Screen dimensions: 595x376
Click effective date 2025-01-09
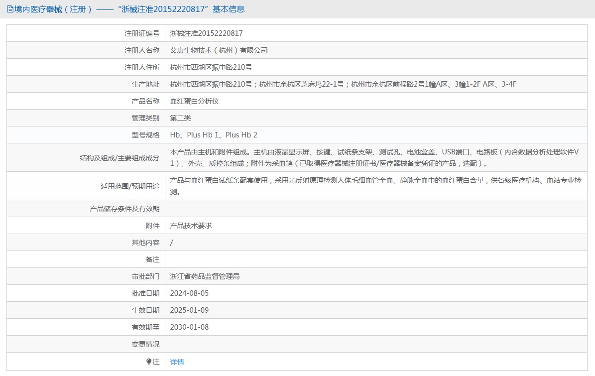click(189, 310)
